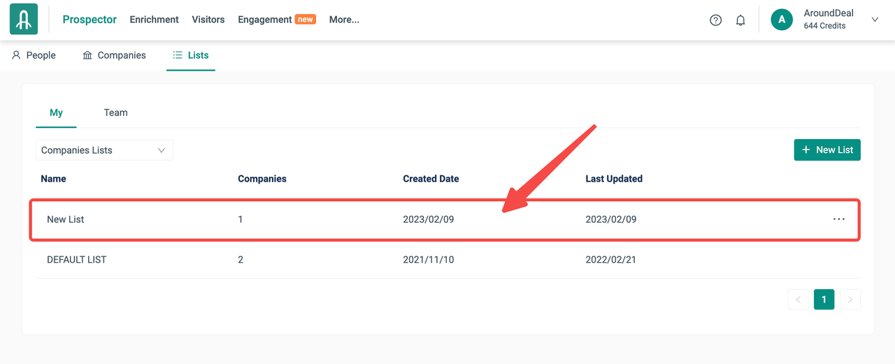The image size is (895, 364).
Task: Click the New List button
Action: pyautogui.click(x=827, y=150)
